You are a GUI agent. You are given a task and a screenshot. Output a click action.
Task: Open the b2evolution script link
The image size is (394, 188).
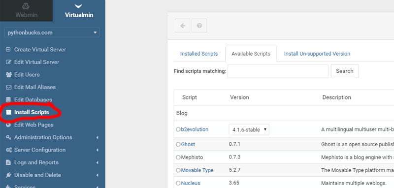195,129
